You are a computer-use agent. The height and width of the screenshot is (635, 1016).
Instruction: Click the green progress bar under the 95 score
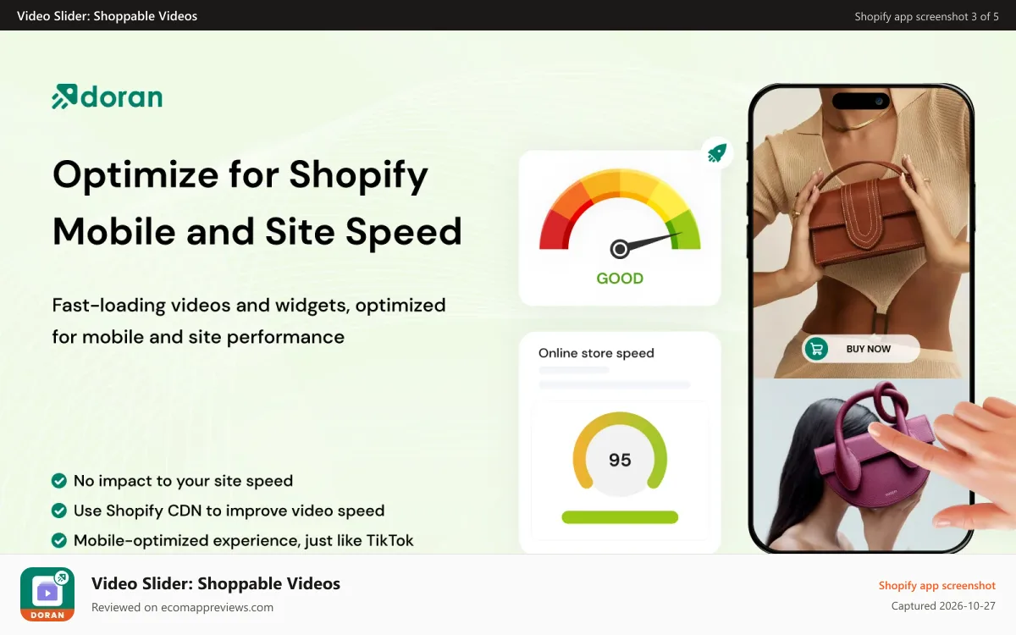620,517
